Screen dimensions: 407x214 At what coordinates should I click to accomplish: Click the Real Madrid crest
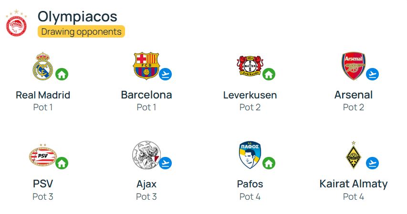[x=43, y=66]
